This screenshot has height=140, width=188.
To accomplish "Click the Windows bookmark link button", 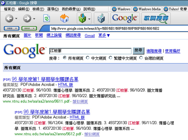I will coord(121,9).
